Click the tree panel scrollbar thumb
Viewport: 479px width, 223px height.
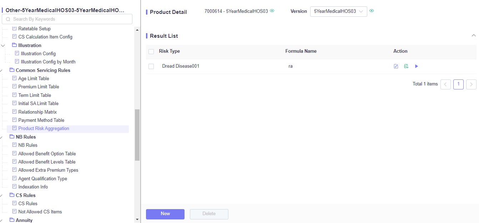(137, 135)
